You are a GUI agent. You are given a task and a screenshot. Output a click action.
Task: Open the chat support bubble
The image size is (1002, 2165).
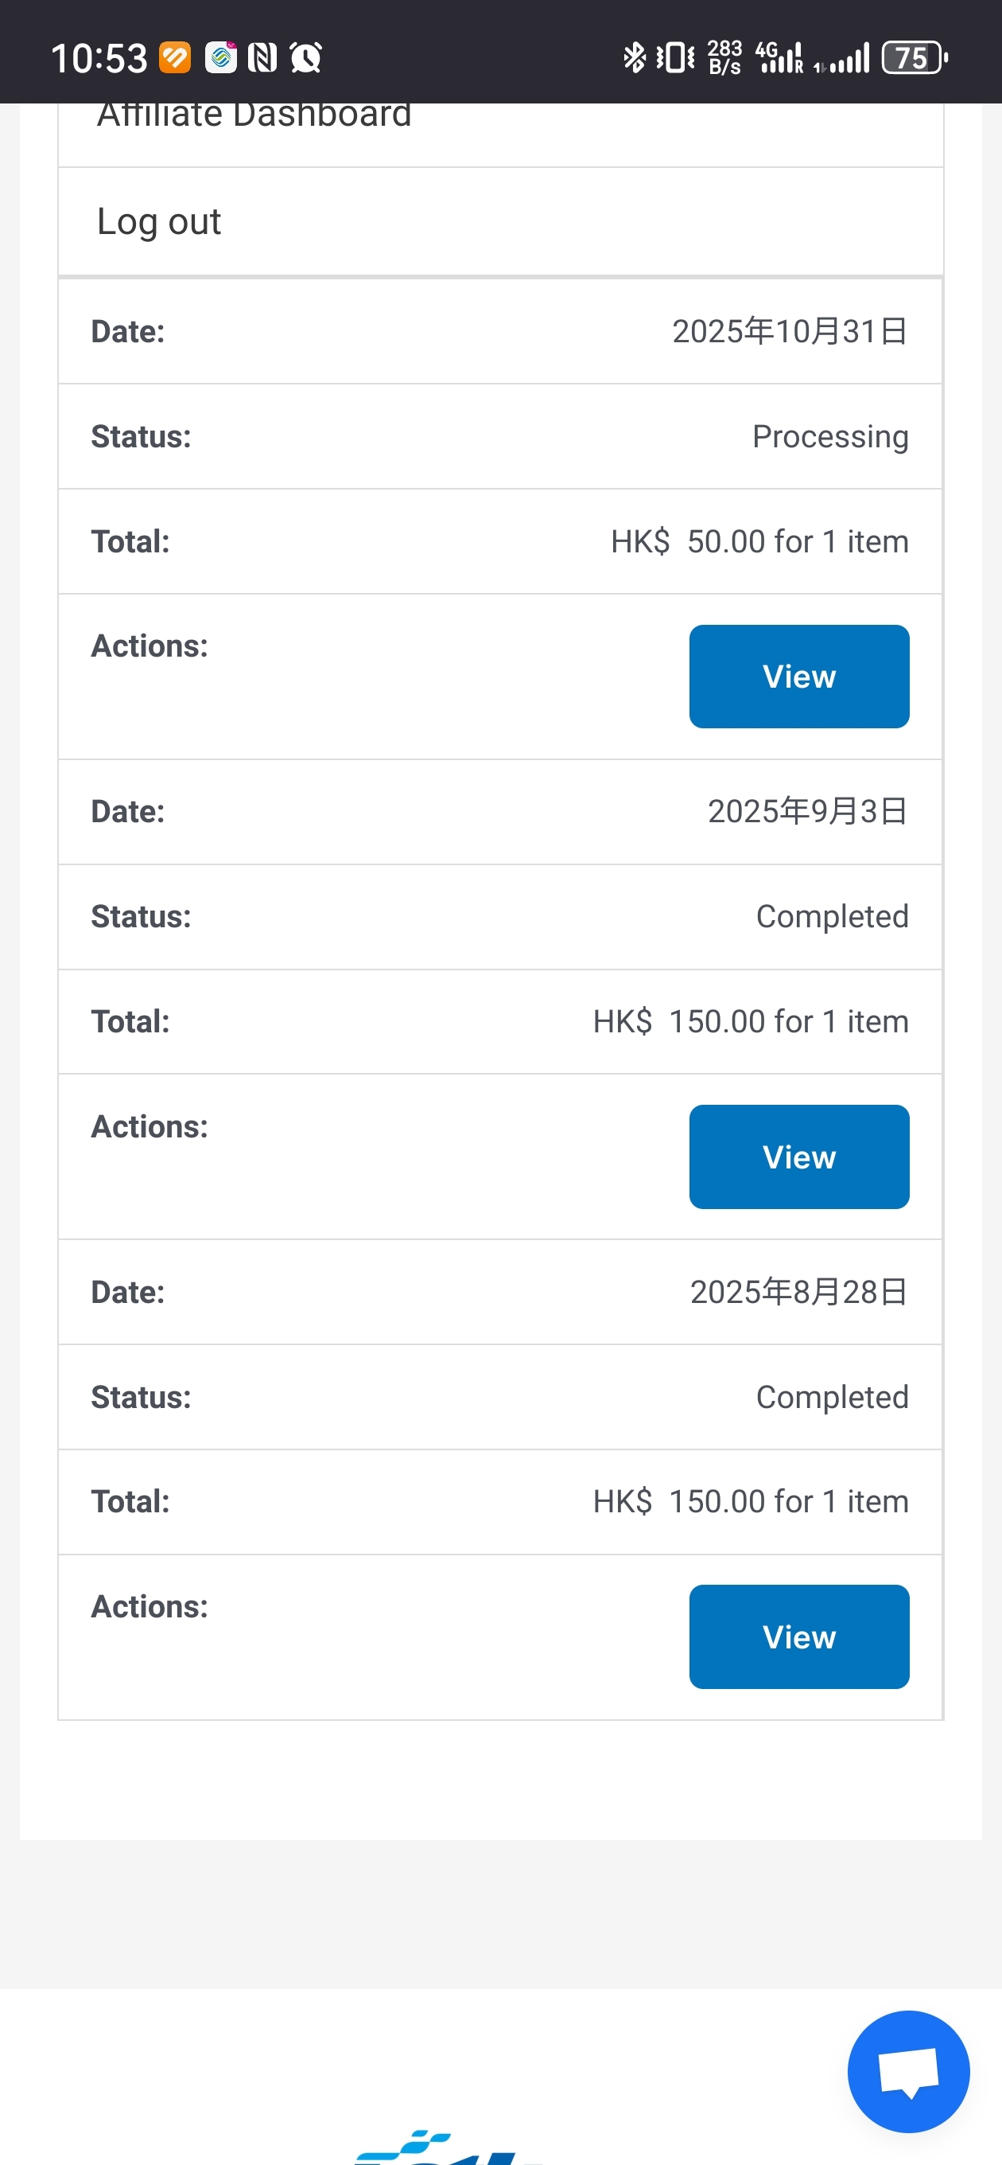[x=908, y=2071]
